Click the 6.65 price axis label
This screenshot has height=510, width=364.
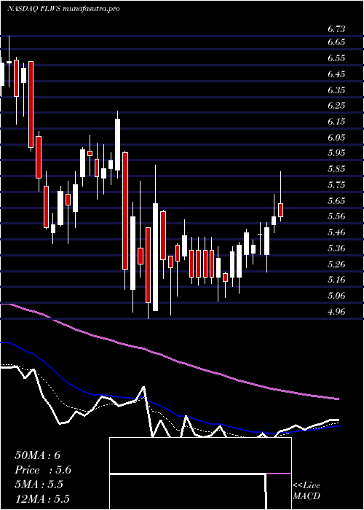pyautogui.click(x=336, y=42)
